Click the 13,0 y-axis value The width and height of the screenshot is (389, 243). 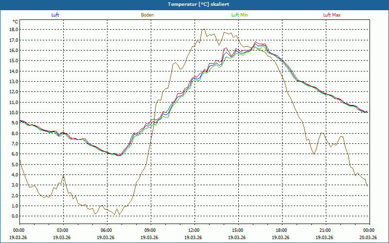point(14,82)
